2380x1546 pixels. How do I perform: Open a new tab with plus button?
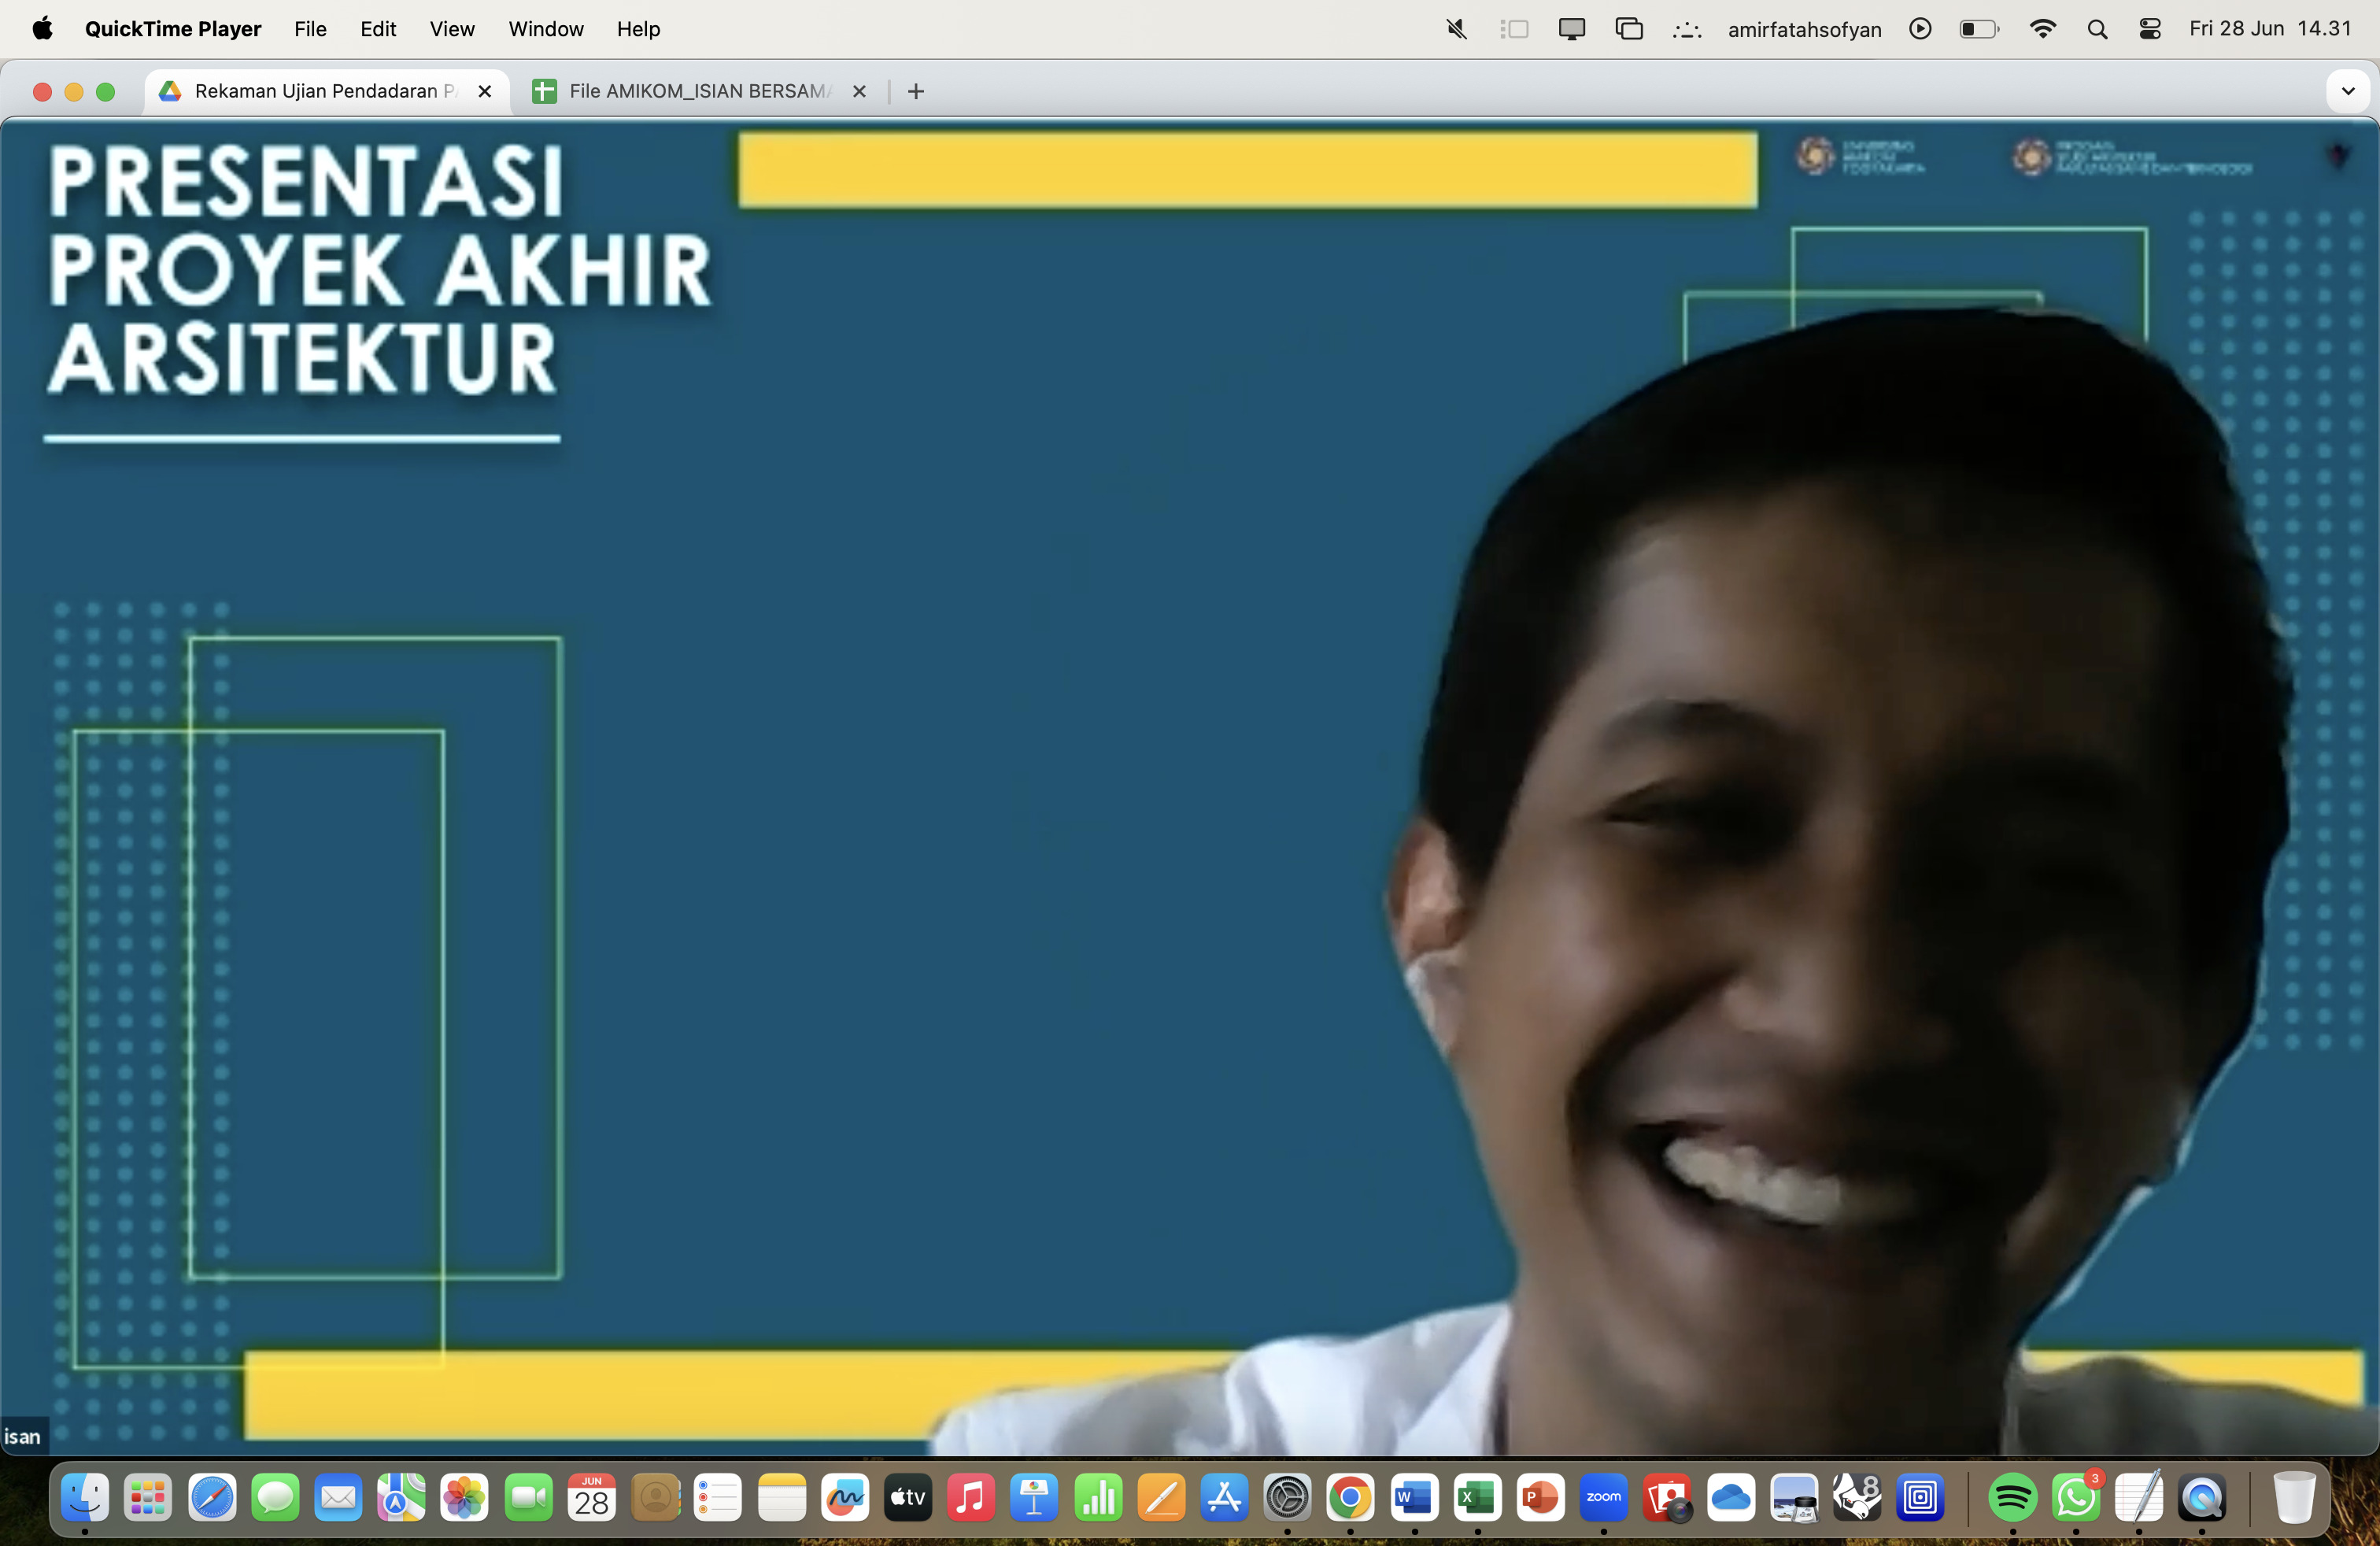click(915, 91)
